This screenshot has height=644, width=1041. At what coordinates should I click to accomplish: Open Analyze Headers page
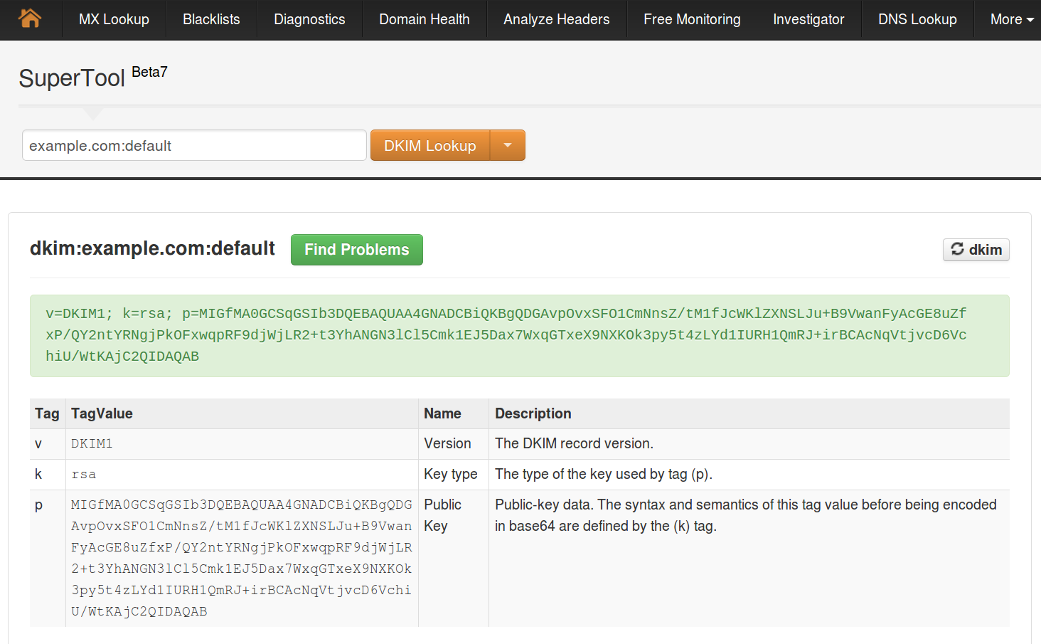point(557,19)
